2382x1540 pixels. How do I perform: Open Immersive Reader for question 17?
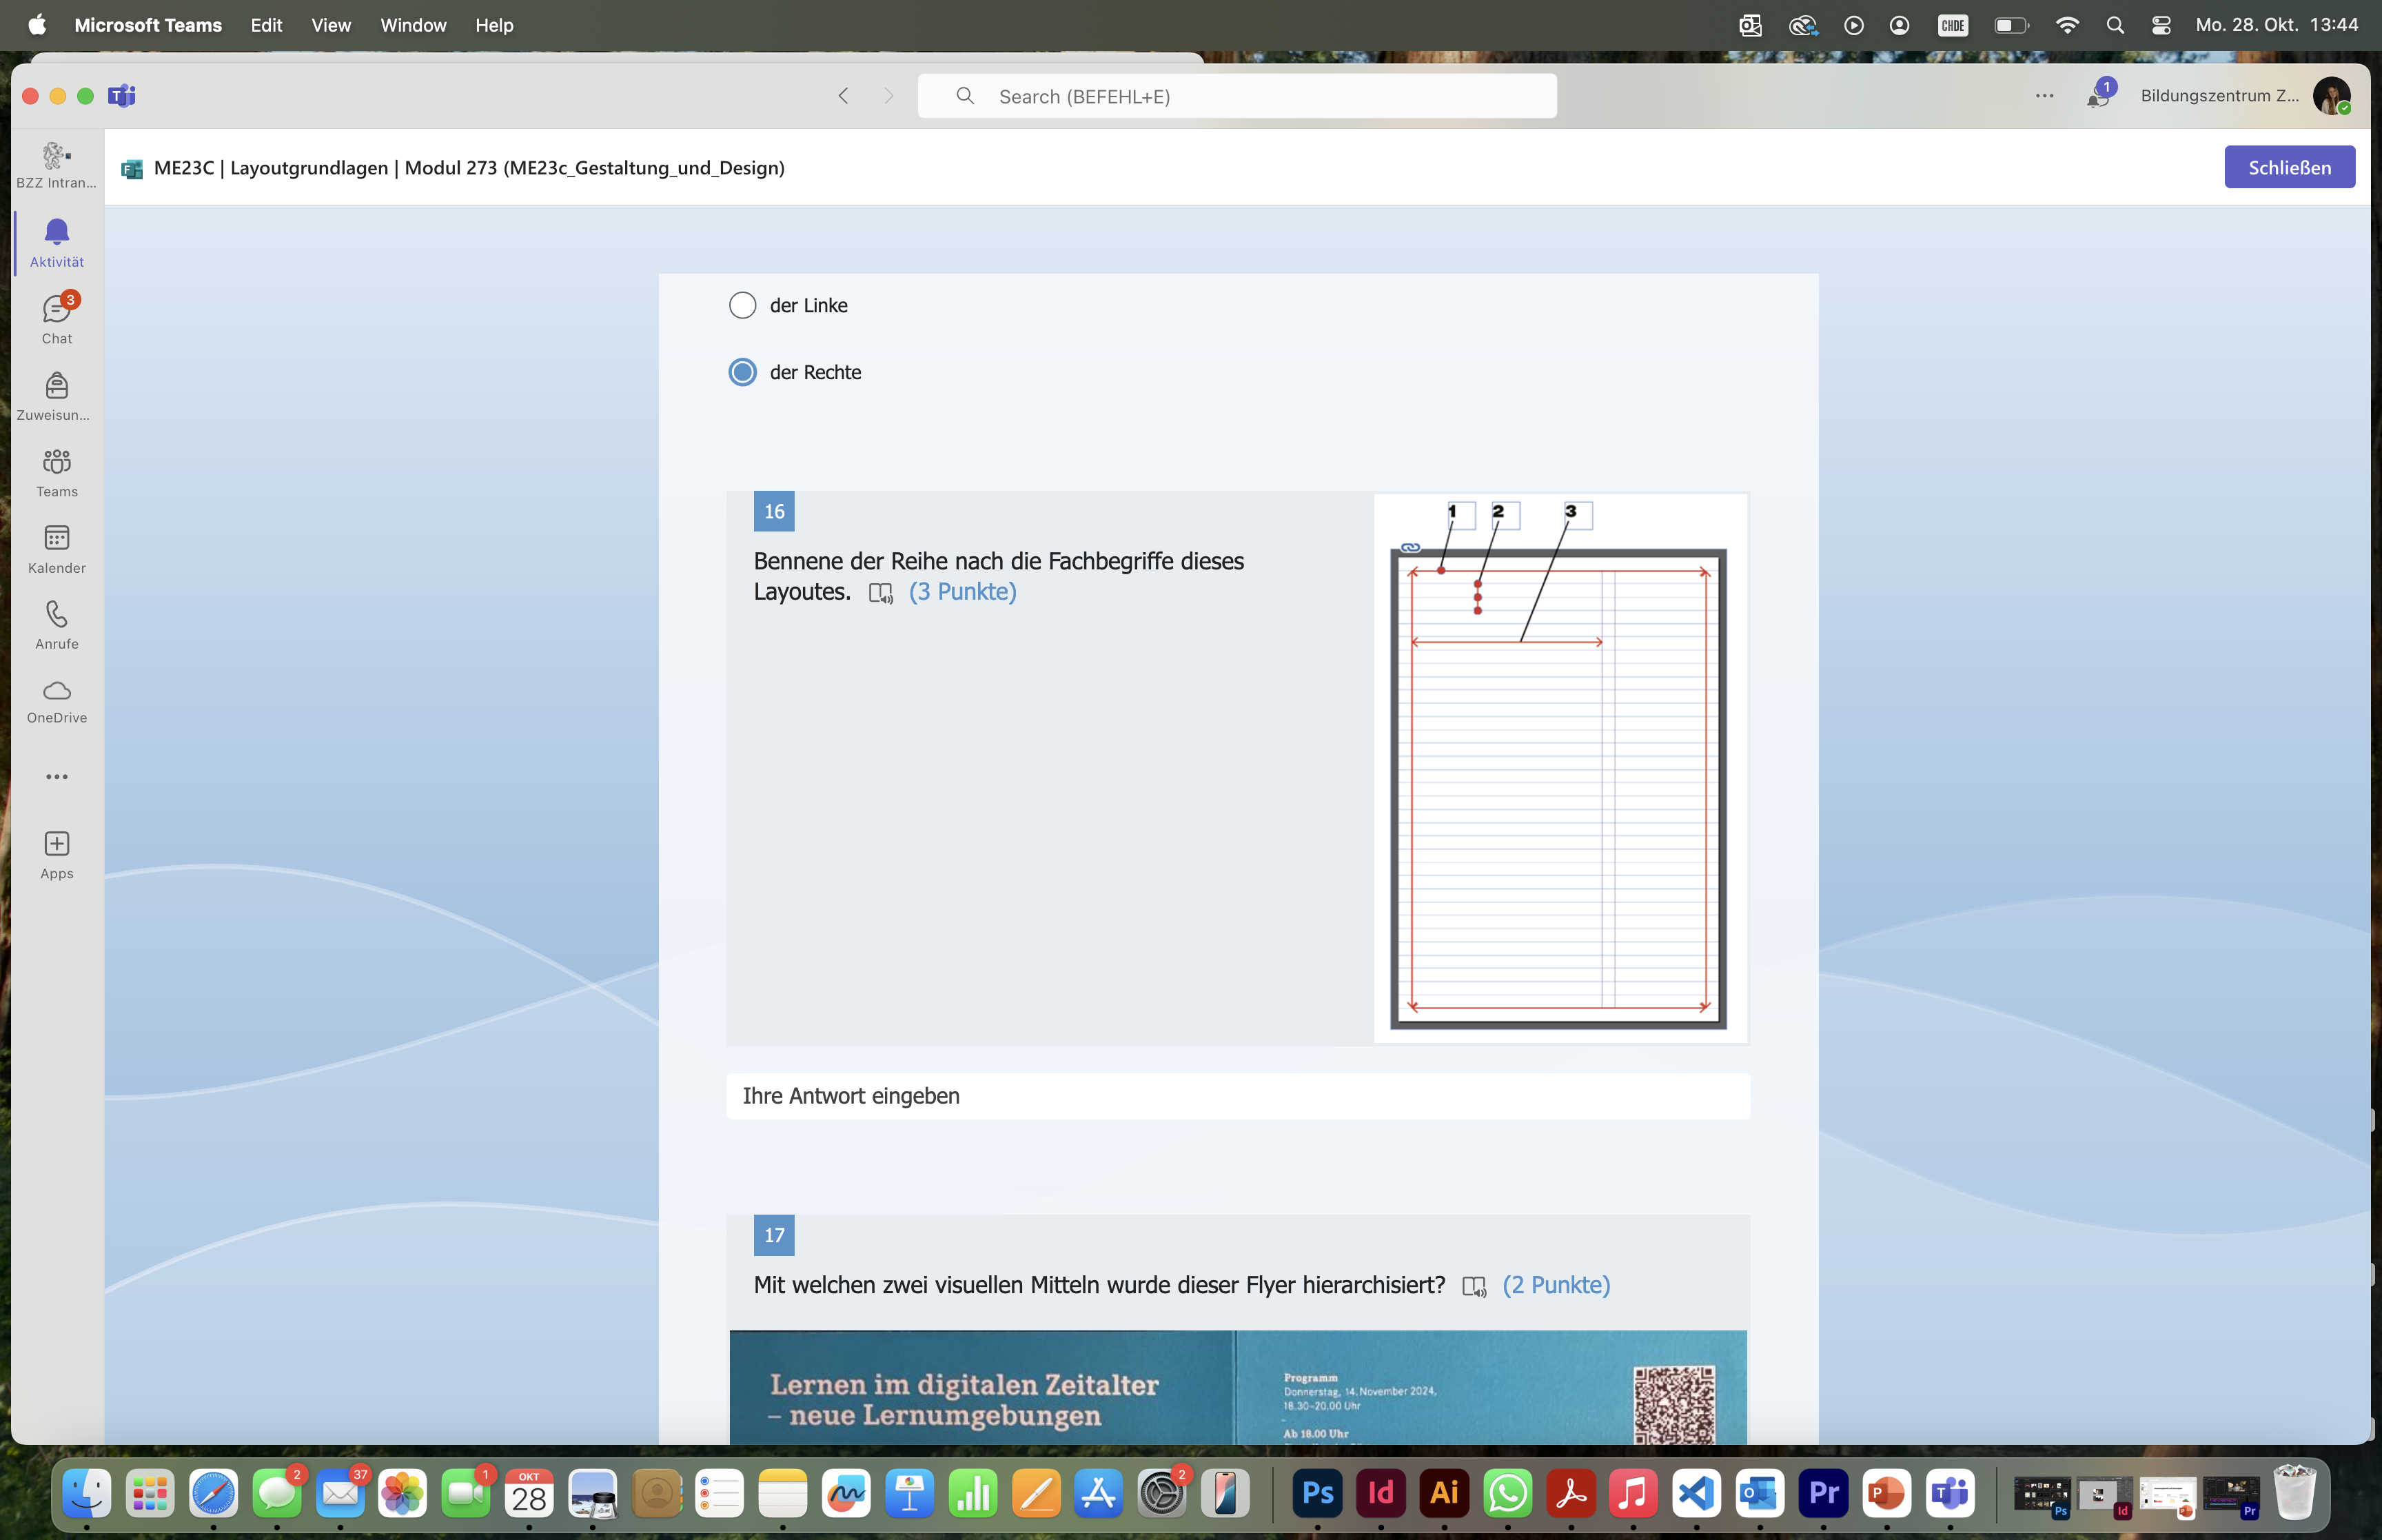click(x=1474, y=1287)
